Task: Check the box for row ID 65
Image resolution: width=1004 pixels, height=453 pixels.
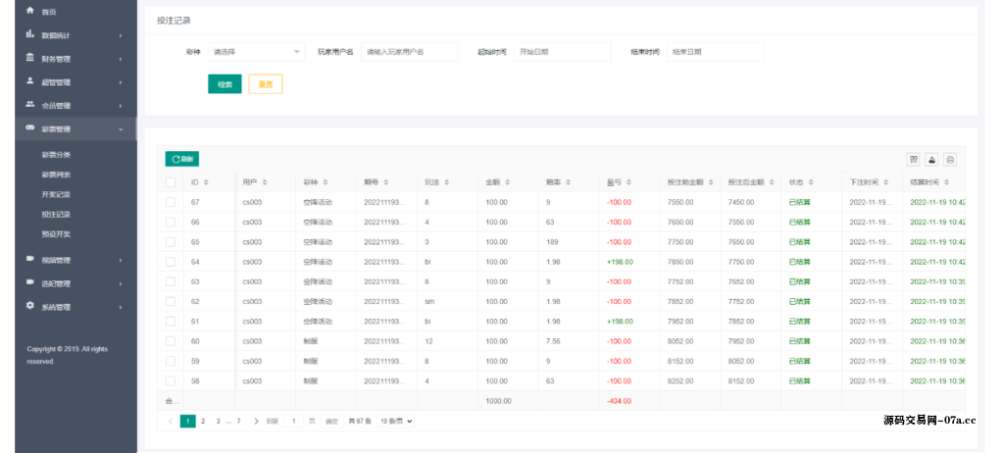Action: (x=171, y=242)
